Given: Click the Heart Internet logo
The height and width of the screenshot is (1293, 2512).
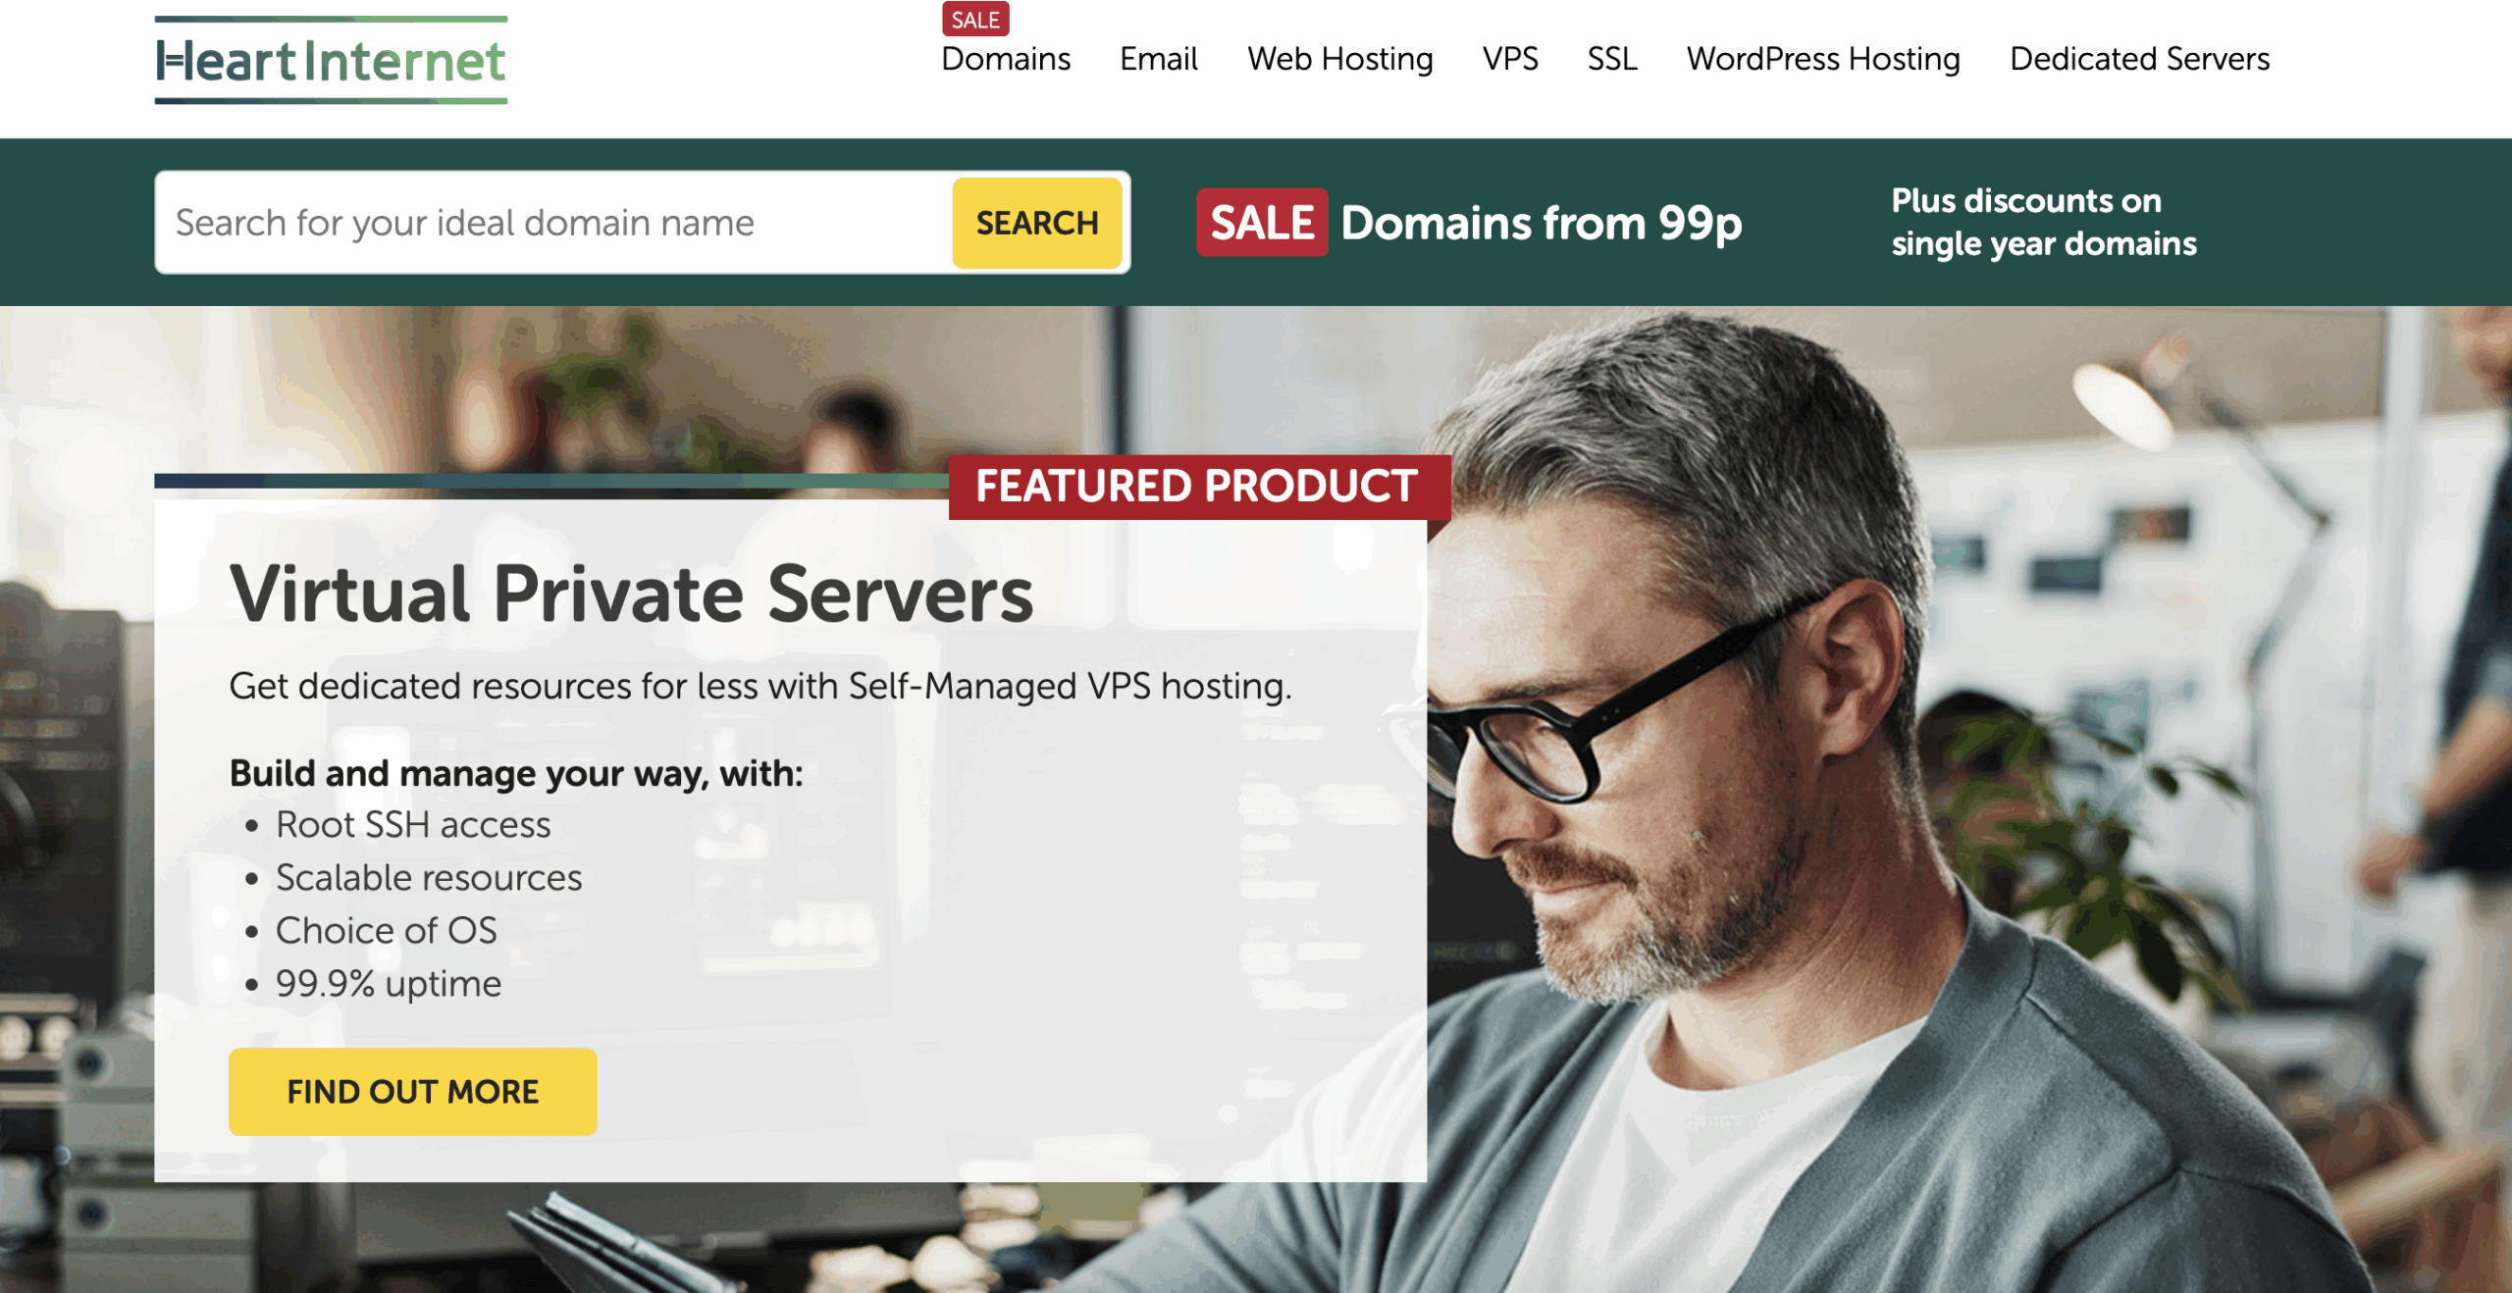Looking at the screenshot, I should (x=331, y=61).
